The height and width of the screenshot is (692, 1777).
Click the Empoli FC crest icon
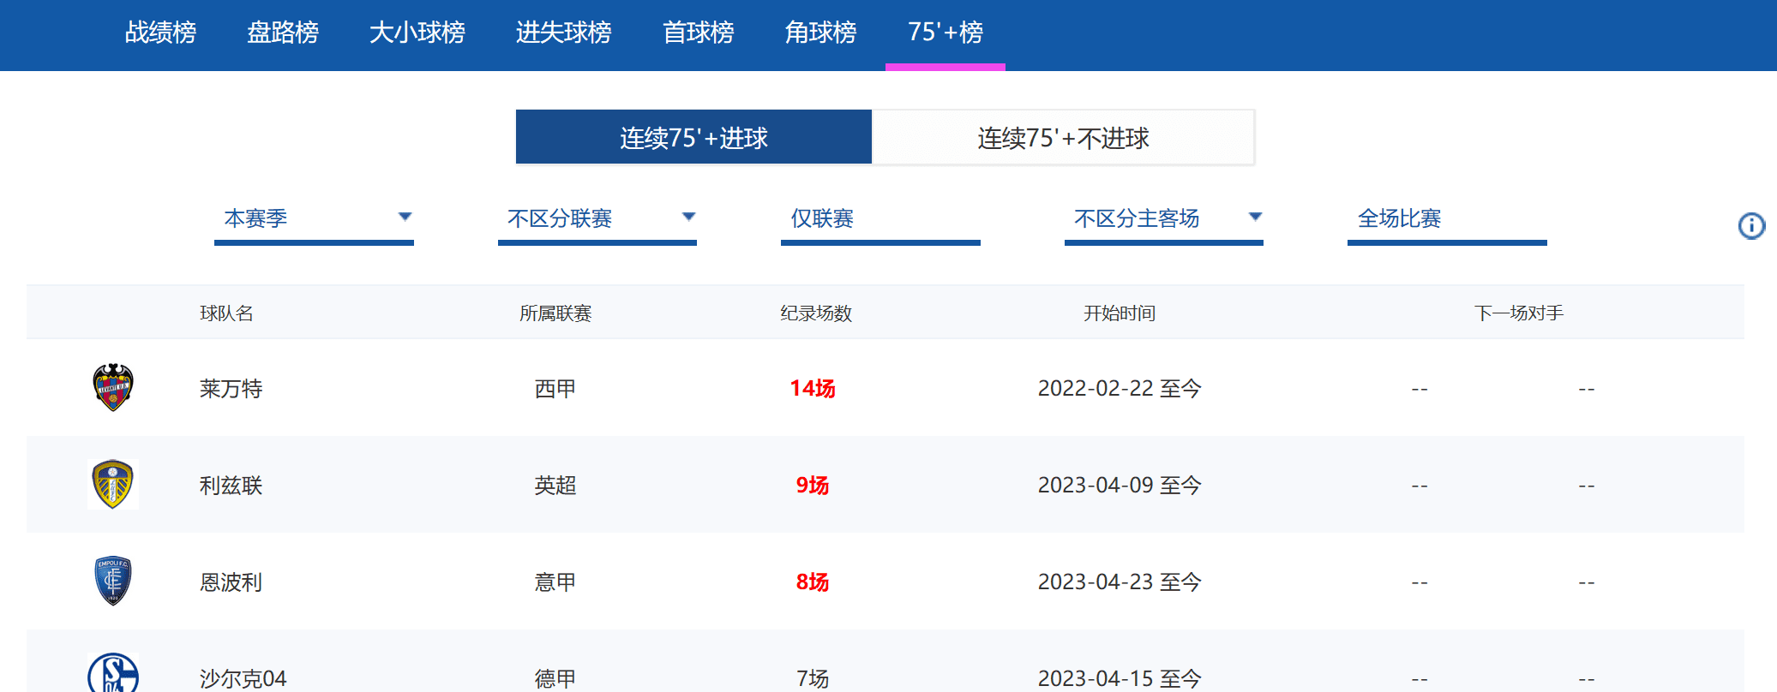pyautogui.click(x=112, y=582)
